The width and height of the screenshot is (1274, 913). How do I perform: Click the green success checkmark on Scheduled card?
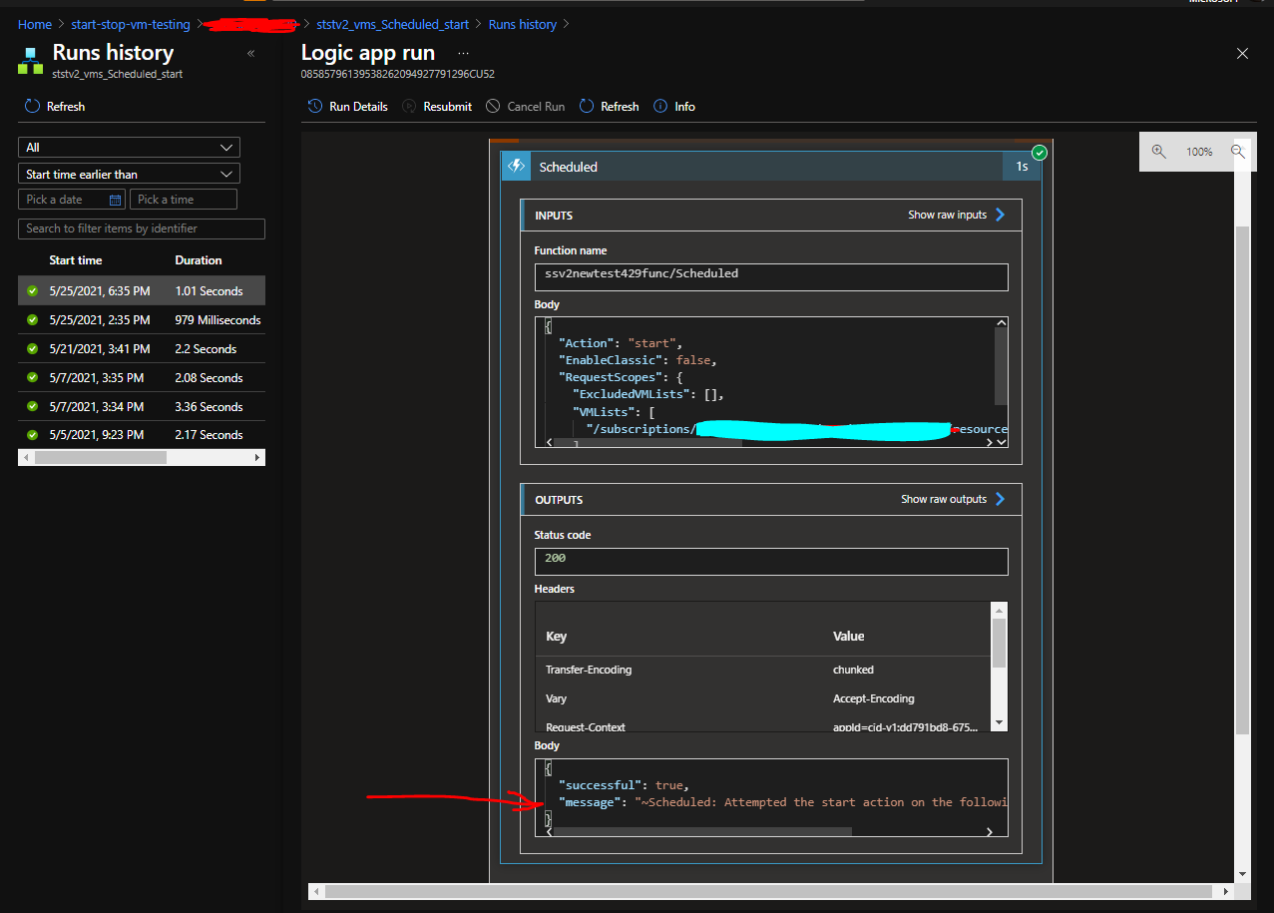coord(1040,153)
